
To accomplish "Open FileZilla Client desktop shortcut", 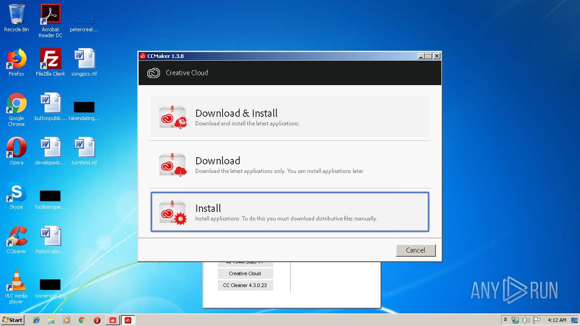I will (x=50, y=62).
